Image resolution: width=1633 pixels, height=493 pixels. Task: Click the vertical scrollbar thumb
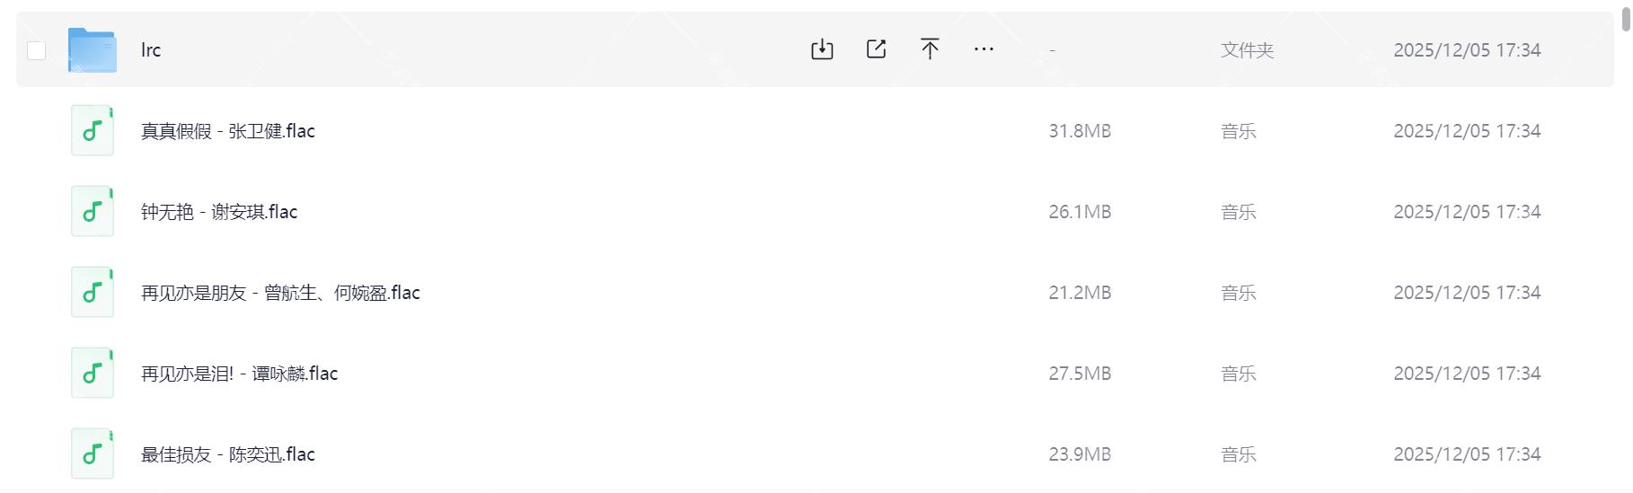click(x=1626, y=20)
